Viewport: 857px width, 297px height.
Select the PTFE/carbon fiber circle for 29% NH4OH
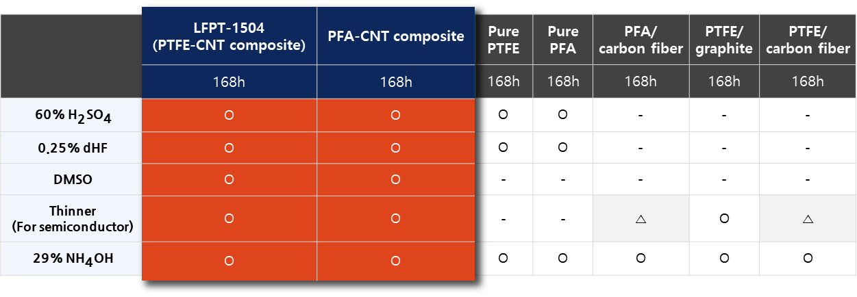[x=808, y=259]
